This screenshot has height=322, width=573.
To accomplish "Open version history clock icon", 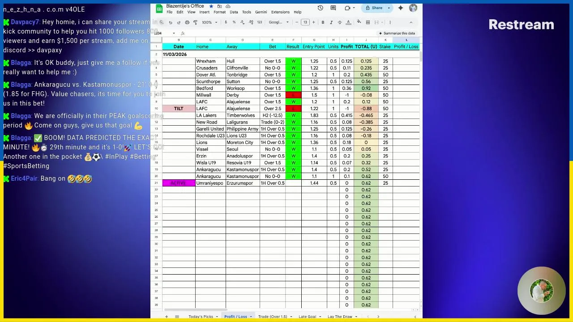I will tap(321, 8).
